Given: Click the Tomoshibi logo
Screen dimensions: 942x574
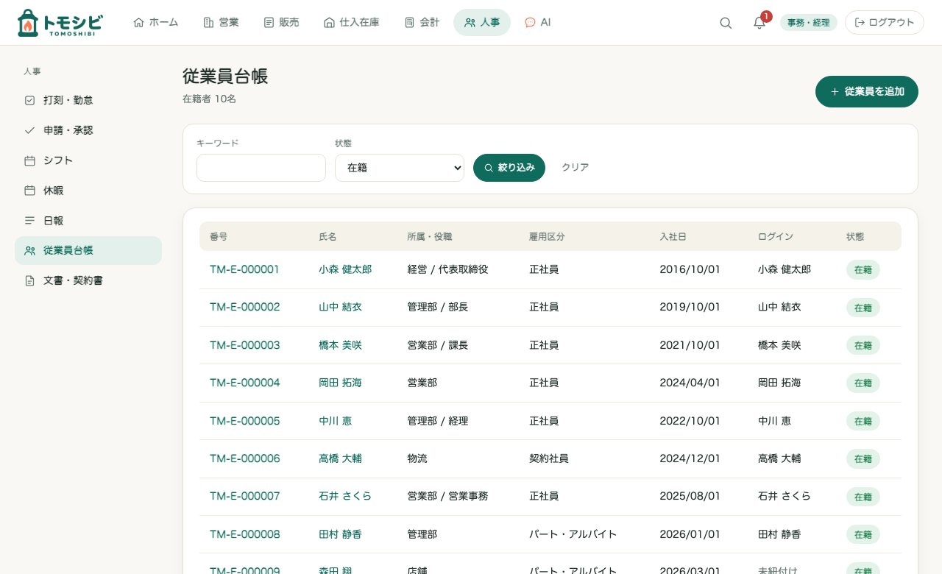Looking at the screenshot, I should 60,23.
